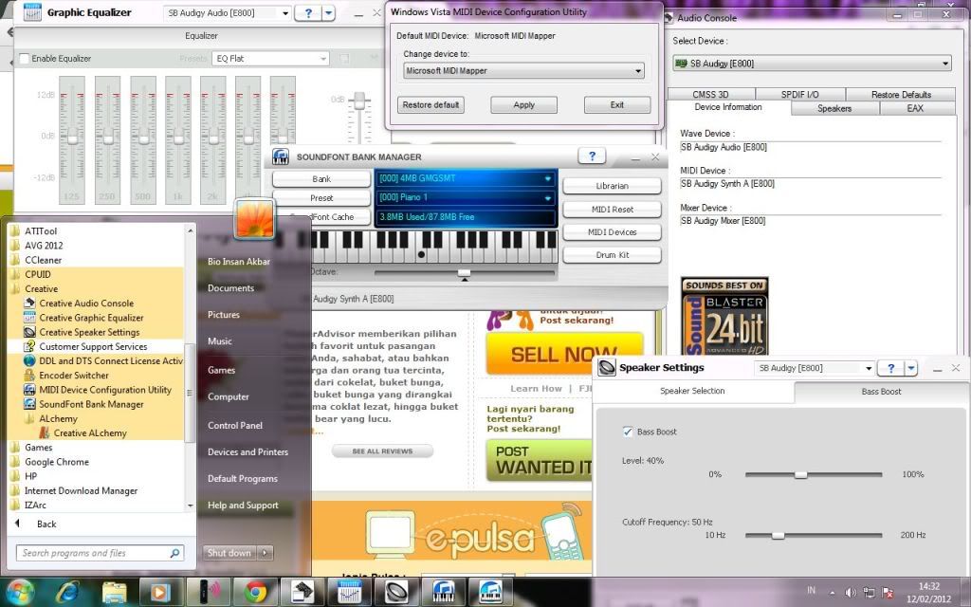Uncheck the Bass Boost checkbox
This screenshot has width=971, height=607.
(628, 432)
